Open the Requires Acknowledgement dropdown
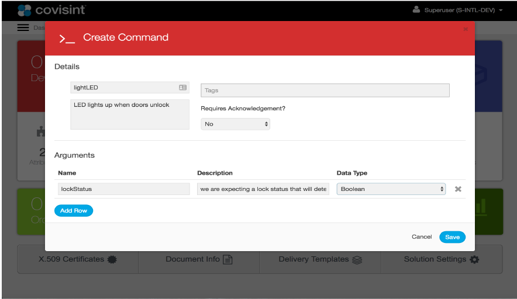Viewport: 517px width, 299px height. coord(235,124)
